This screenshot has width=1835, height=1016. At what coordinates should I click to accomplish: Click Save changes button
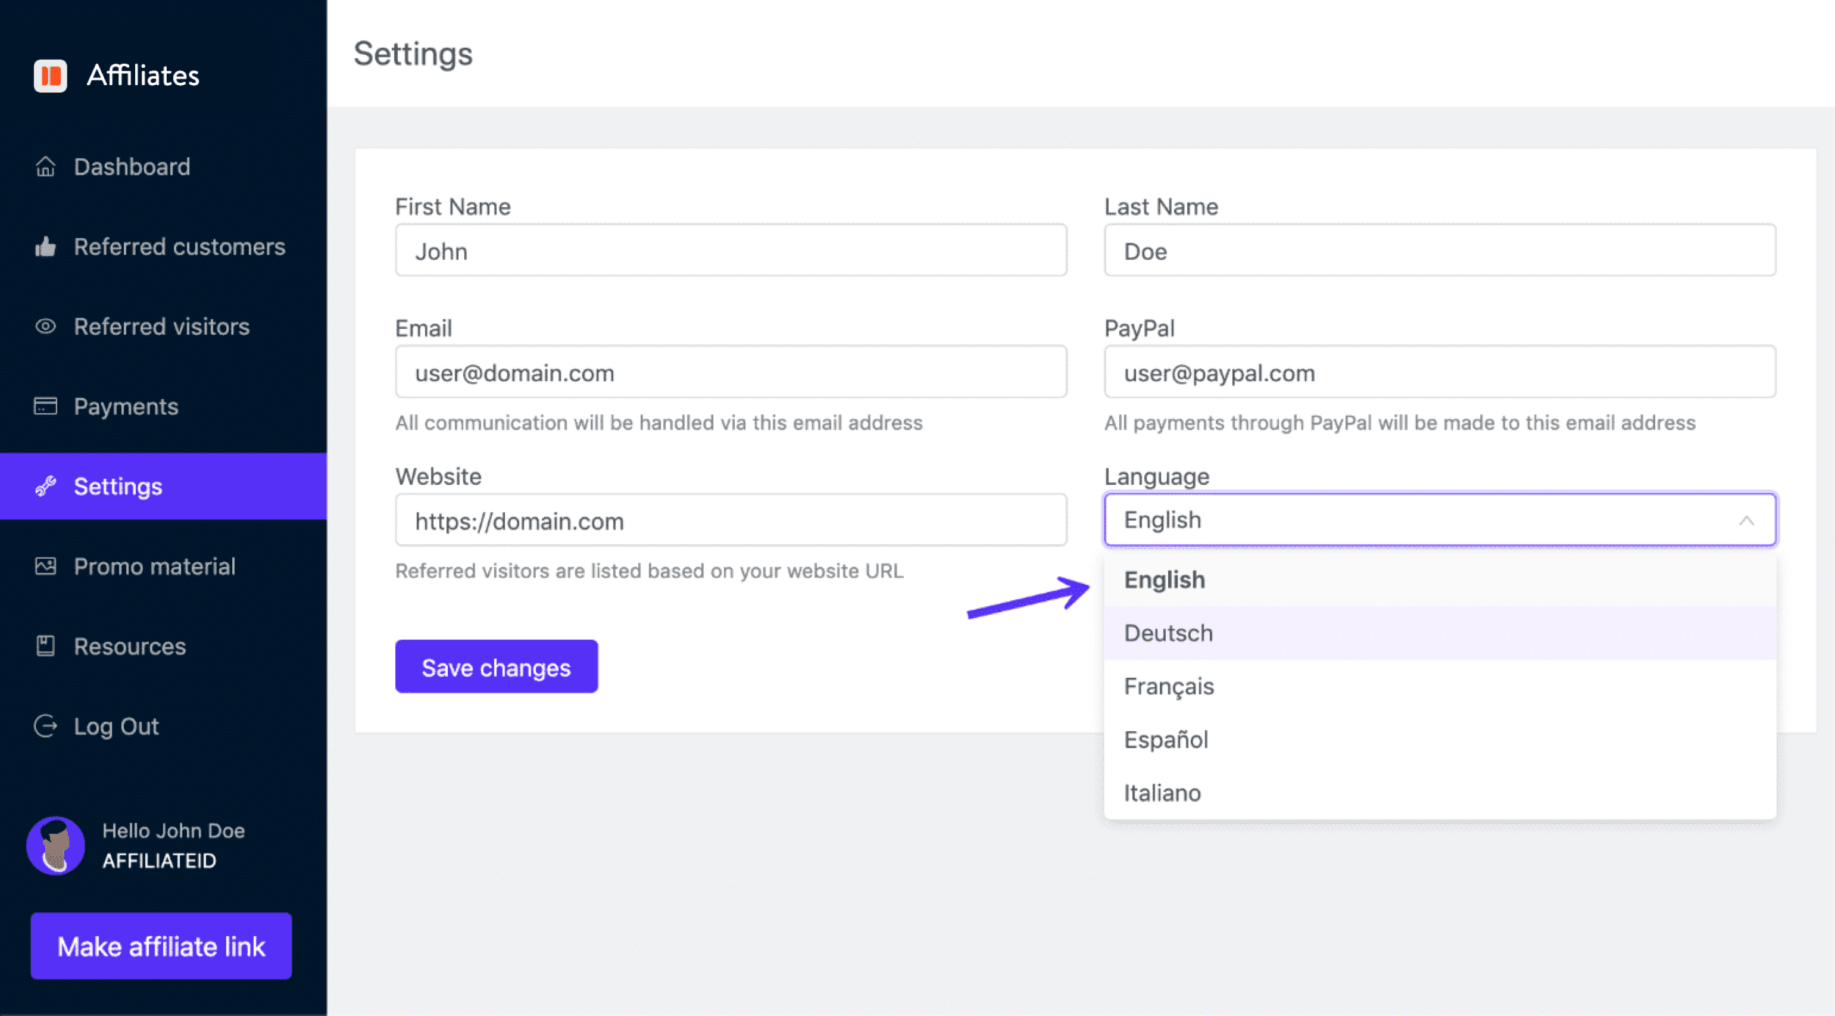[497, 666]
